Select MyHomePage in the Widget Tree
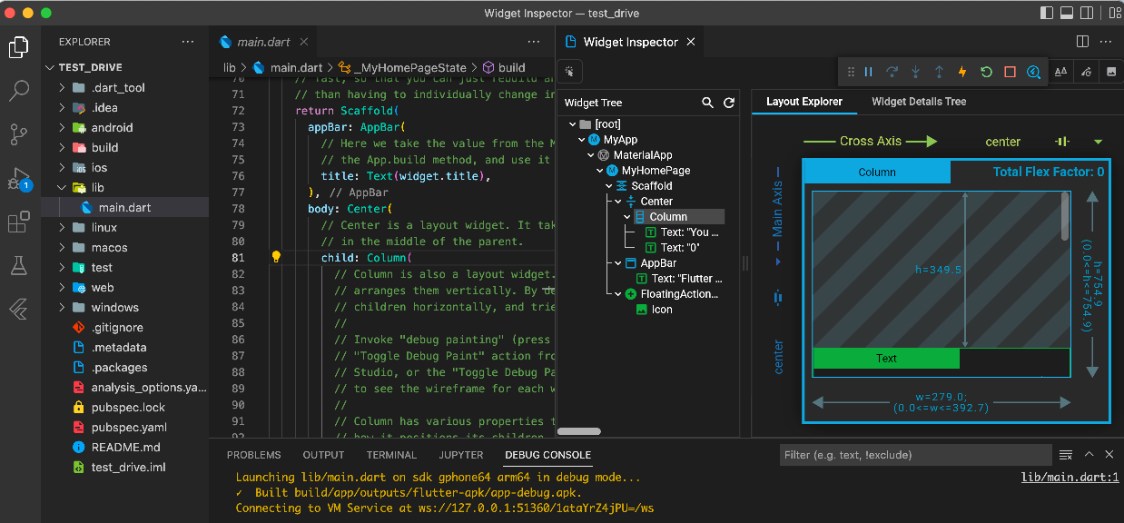 [656, 171]
